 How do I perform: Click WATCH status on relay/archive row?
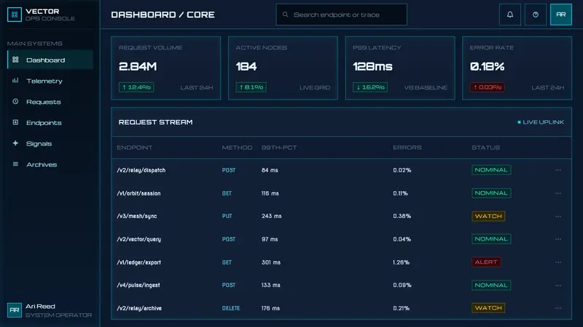[488, 308]
